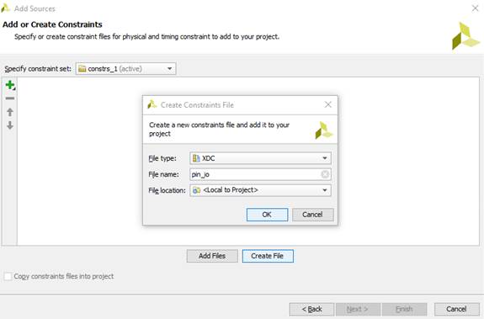
Task: Click the green plus add-file icon
Action: coord(10,84)
